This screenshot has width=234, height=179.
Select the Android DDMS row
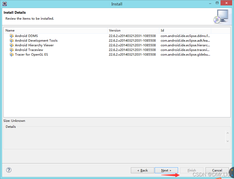tap(117, 36)
